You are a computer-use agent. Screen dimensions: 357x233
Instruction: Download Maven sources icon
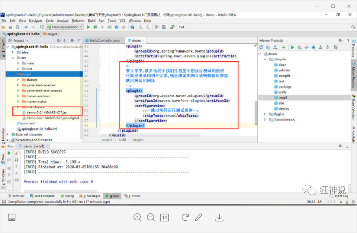click(275, 47)
